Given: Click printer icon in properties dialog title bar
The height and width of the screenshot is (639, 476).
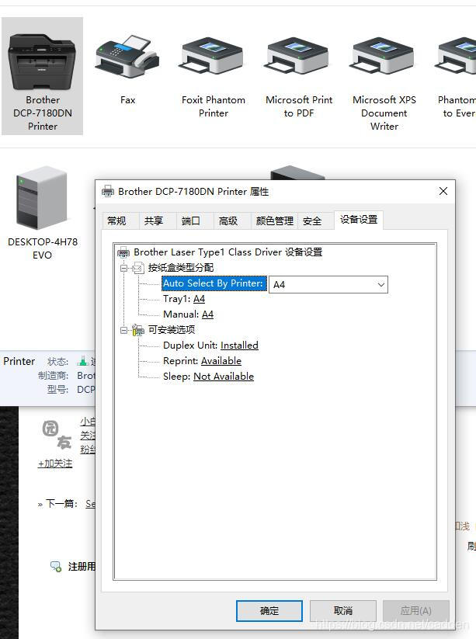Looking at the screenshot, I should coord(108,191).
